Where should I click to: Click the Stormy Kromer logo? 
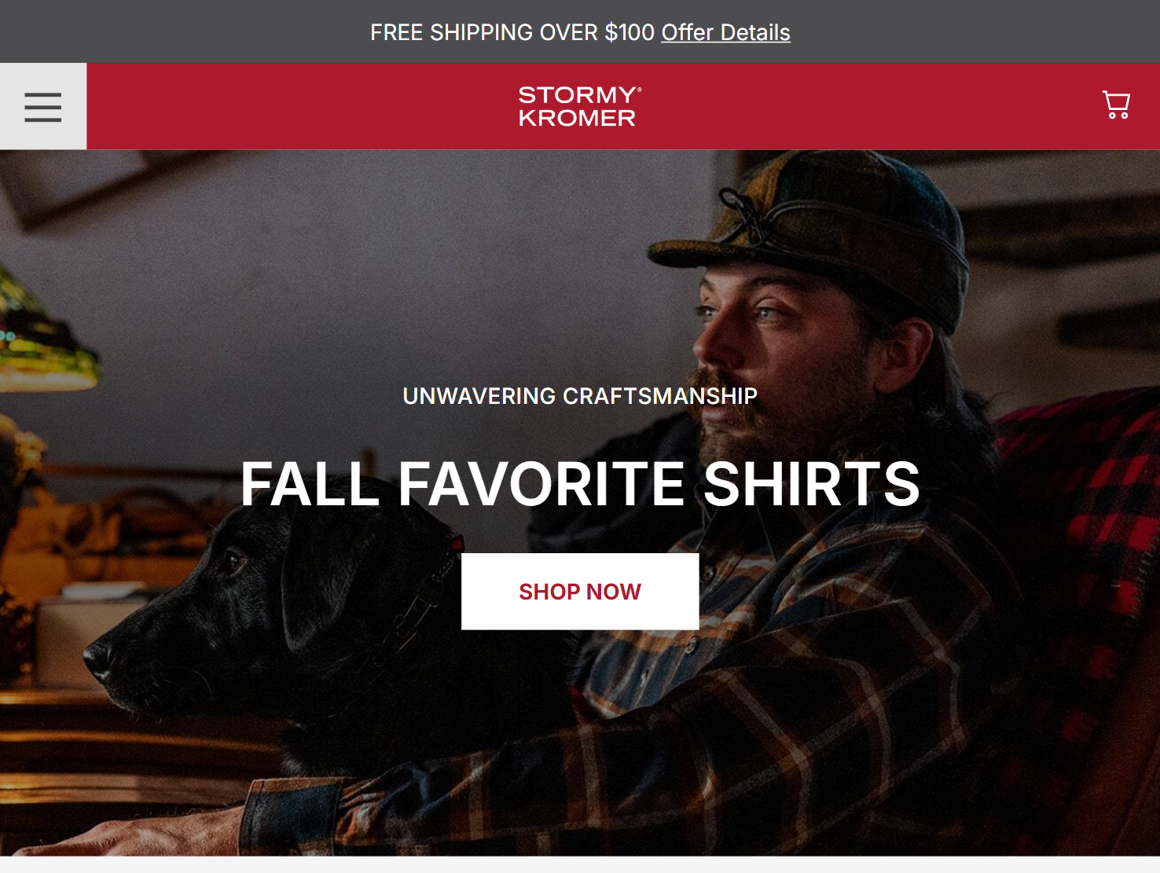[580, 106]
